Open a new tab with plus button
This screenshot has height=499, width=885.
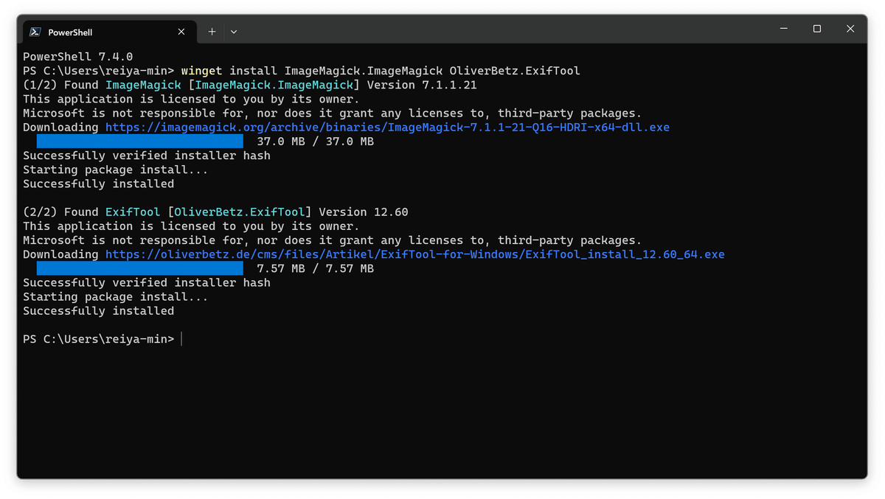pyautogui.click(x=212, y=32)
